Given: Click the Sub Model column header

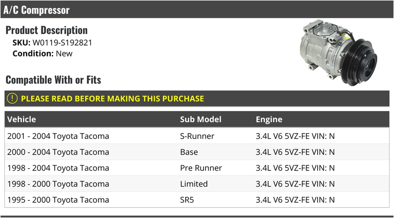Looking at the screenshot, I should pyautogui.click(x=200, y=119).
